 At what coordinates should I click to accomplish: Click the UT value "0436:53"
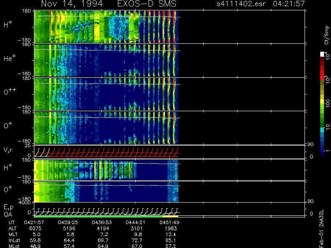pos(102,222)
